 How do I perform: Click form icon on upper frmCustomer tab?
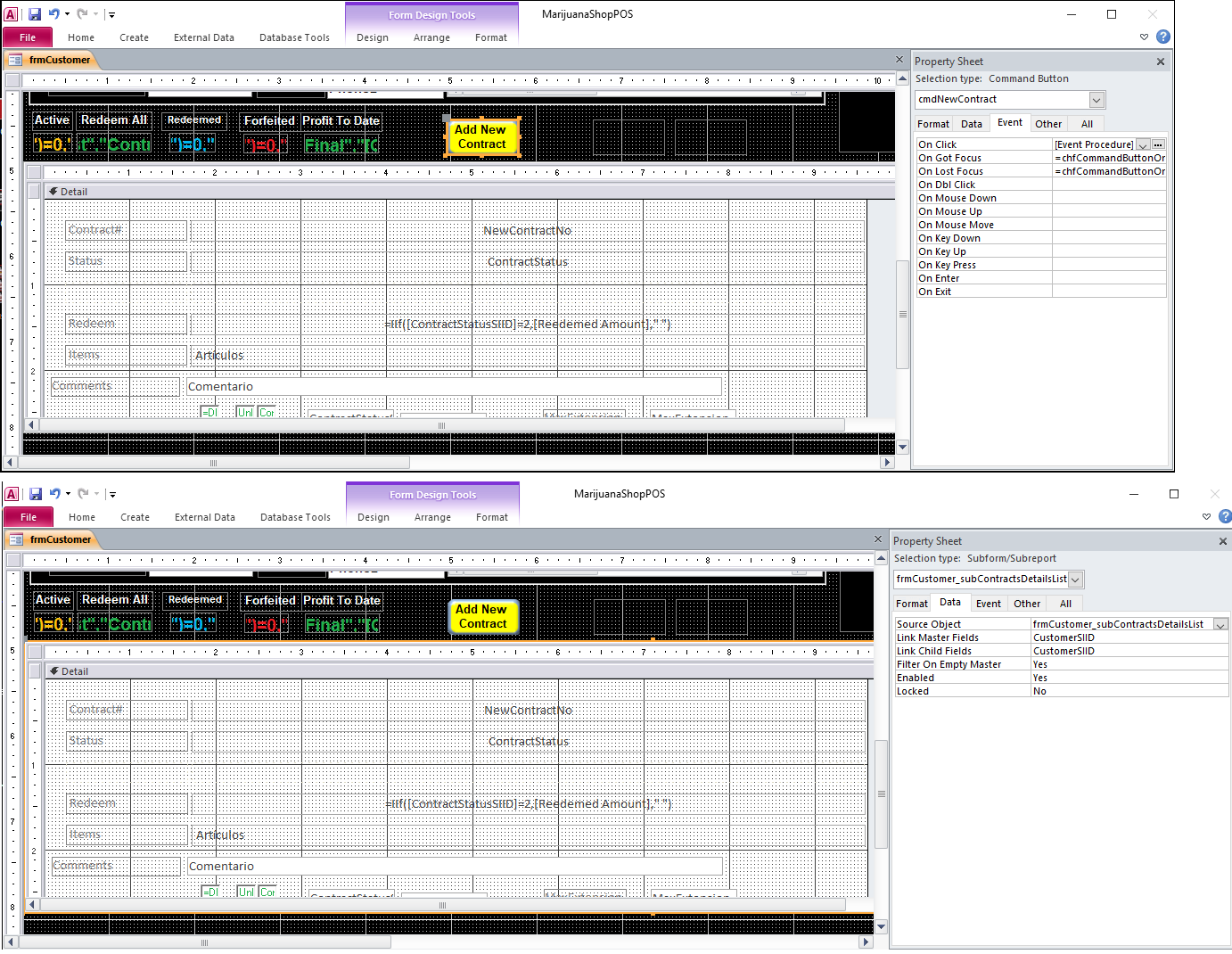pyautogui.click(x=15, y=60)
